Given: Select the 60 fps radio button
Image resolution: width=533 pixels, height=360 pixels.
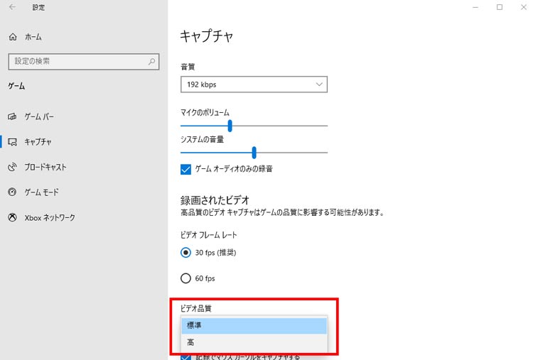Looking at the screenshot, I should (185, 278).
